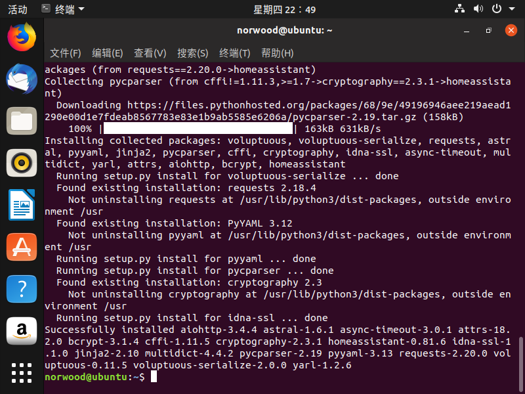The image size is (525, 394).
Task: Show applications grid
Action: tap(22, 372)
